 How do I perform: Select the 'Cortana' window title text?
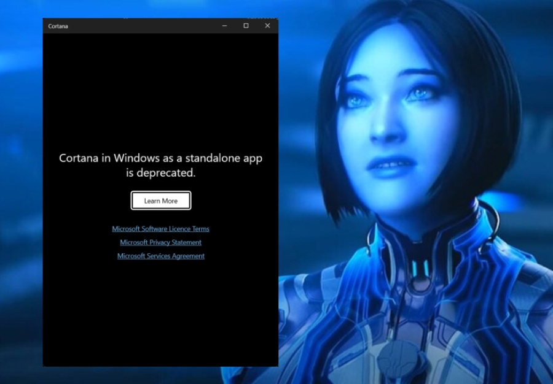(58, 26)
